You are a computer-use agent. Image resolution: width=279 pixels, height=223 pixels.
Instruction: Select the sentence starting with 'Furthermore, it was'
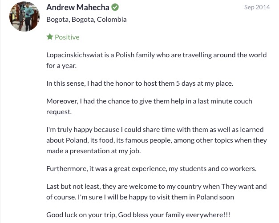tap(151, 169)
